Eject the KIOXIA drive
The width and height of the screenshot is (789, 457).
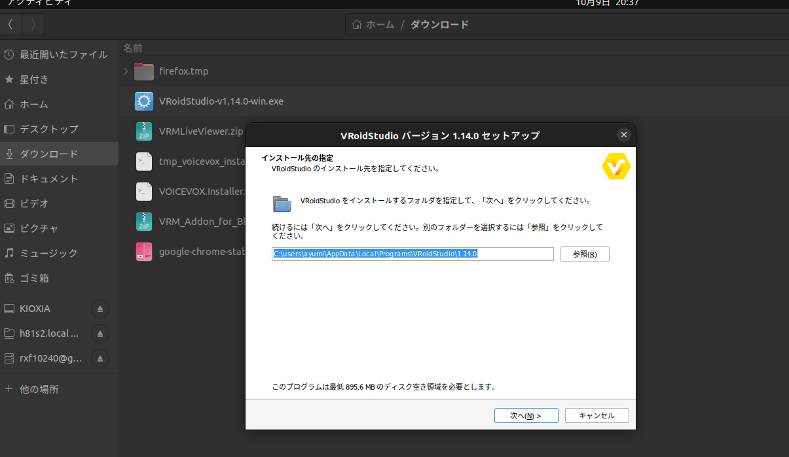point(100,309)
